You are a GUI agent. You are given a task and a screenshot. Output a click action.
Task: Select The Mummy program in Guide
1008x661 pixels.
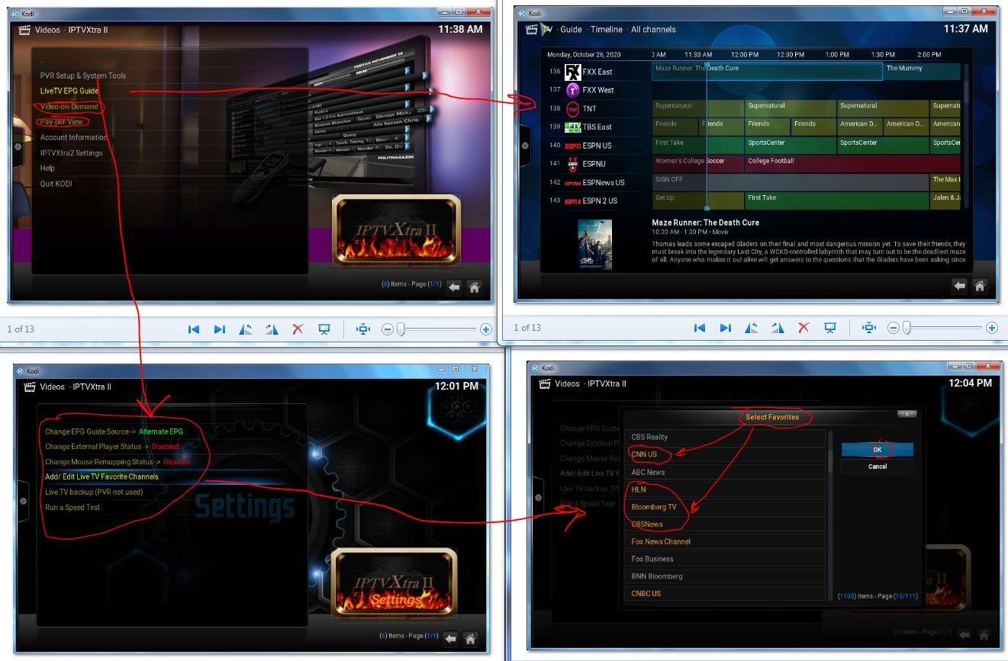922,71
